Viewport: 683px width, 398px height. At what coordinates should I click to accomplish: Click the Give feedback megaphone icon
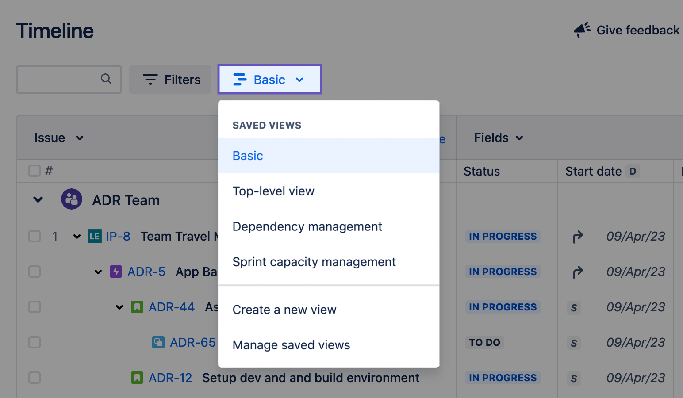tap(582, 29)
